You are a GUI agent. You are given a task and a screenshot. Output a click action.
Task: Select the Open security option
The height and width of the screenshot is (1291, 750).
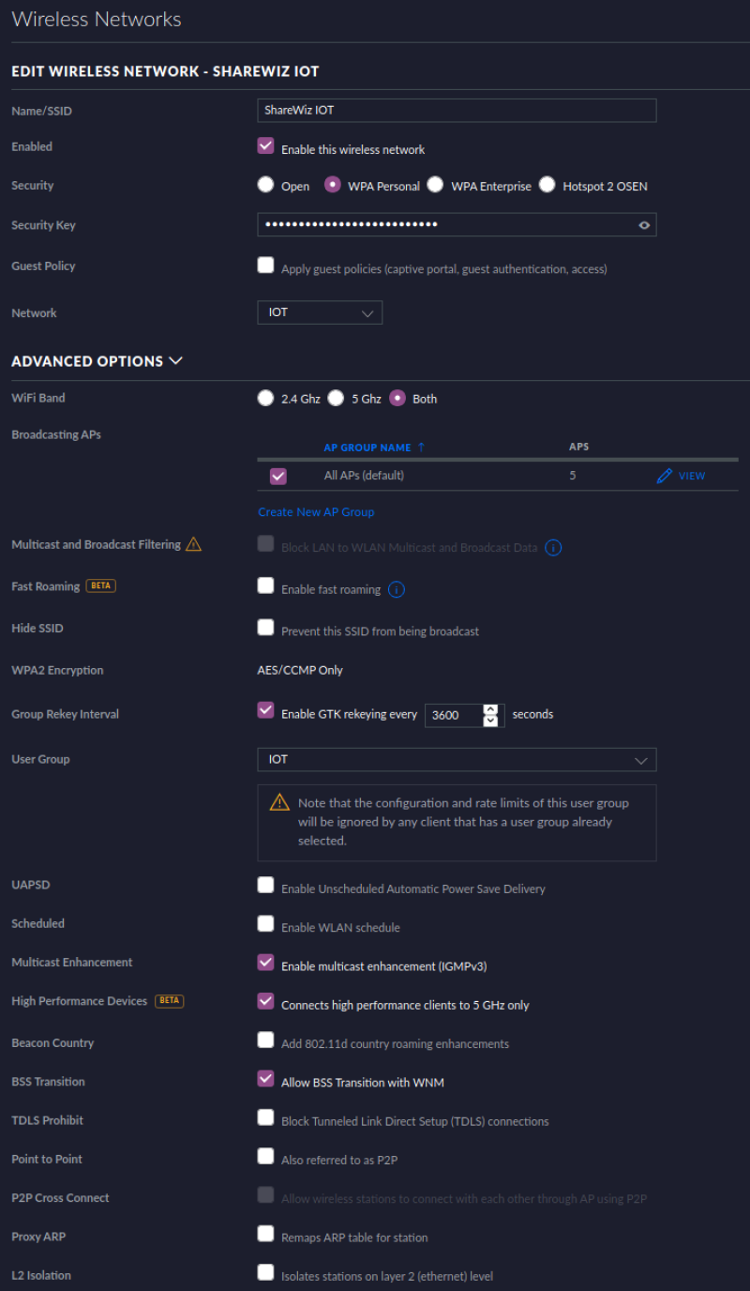[266, 185]
